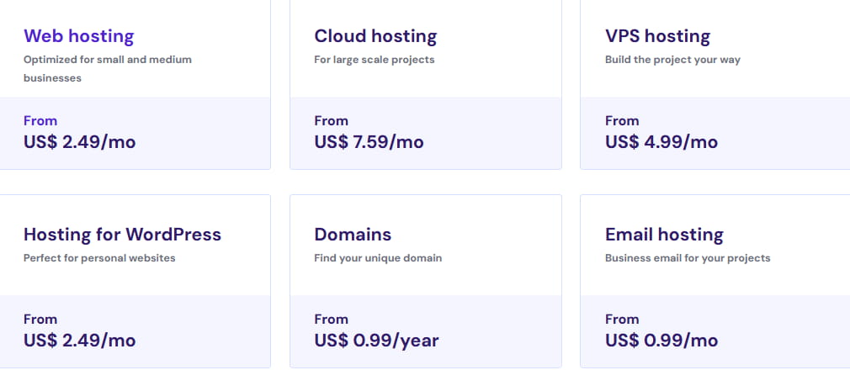This screenshot has width=850, height=370.
Task: Click the US$ 4.99/mo VPS price
Action: (661, 142)
